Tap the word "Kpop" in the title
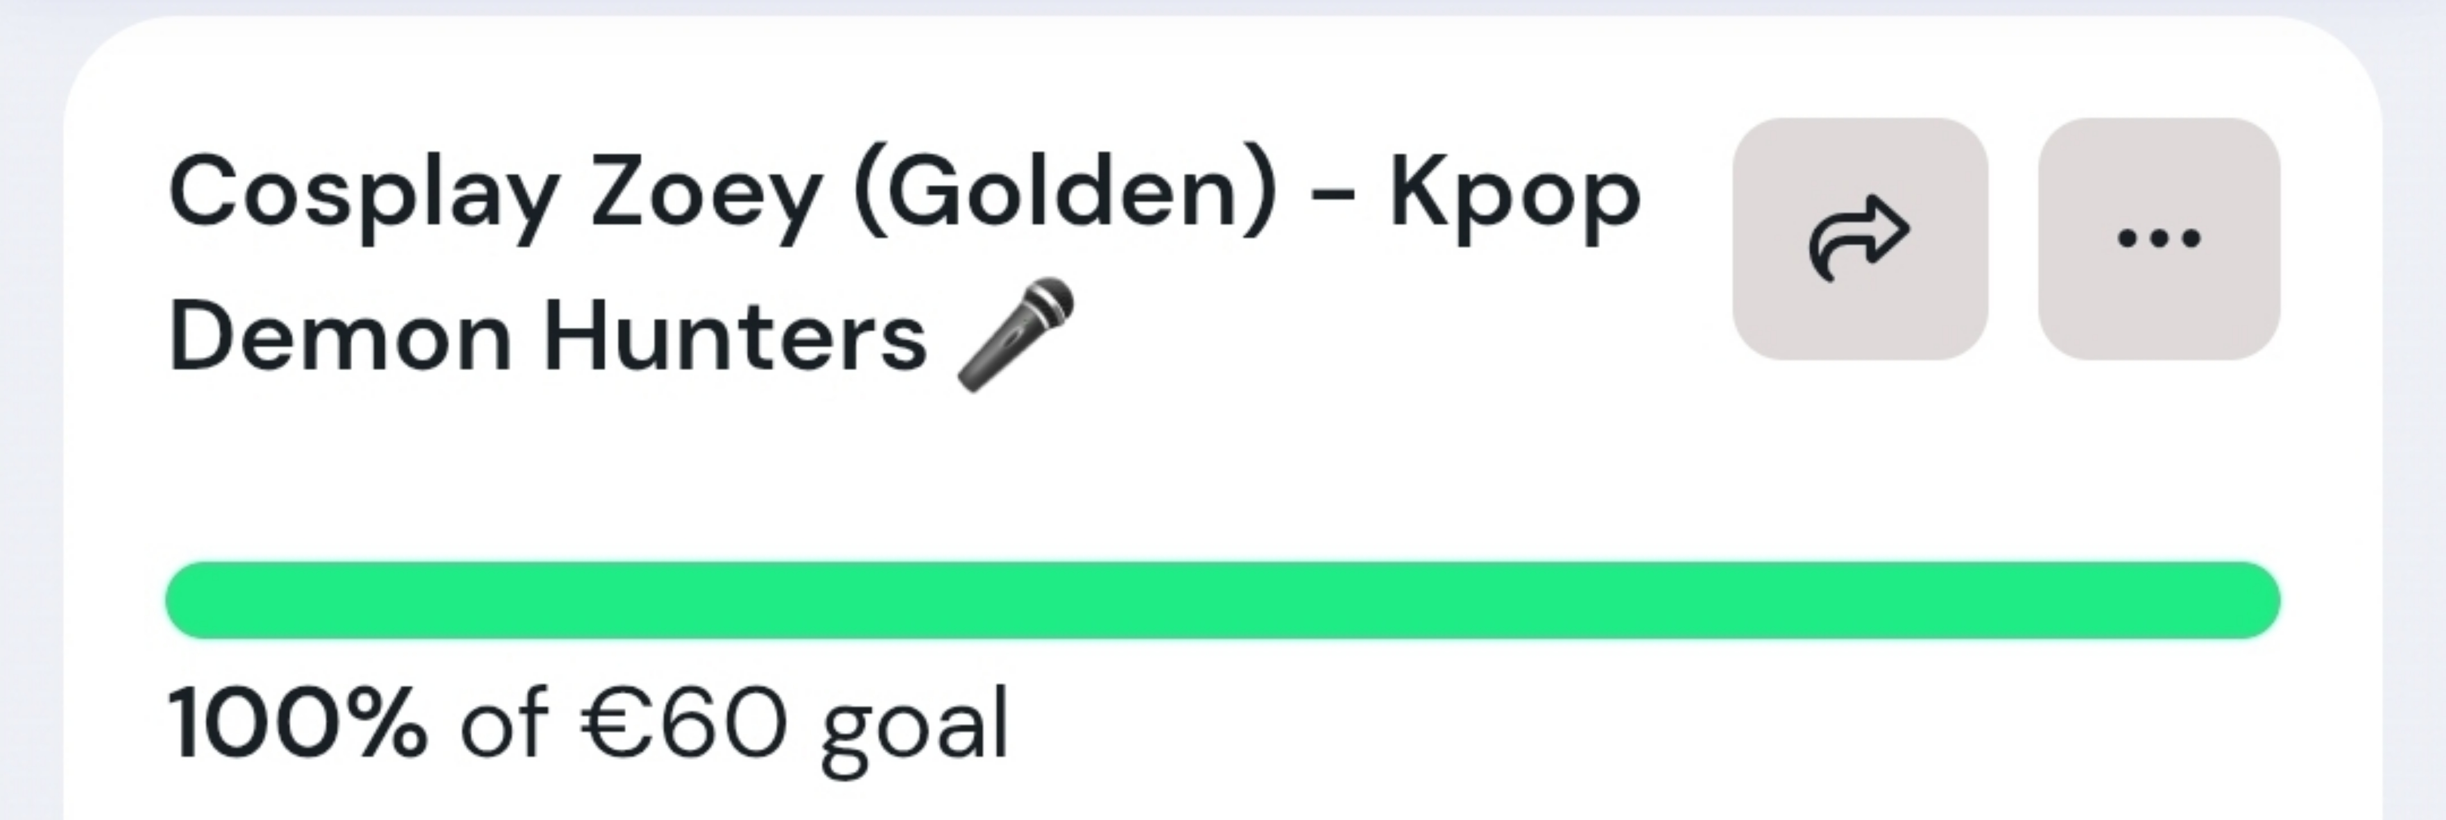Image resolution: width=2446 pixels, height=820 pixels. tap(1515, 195)
